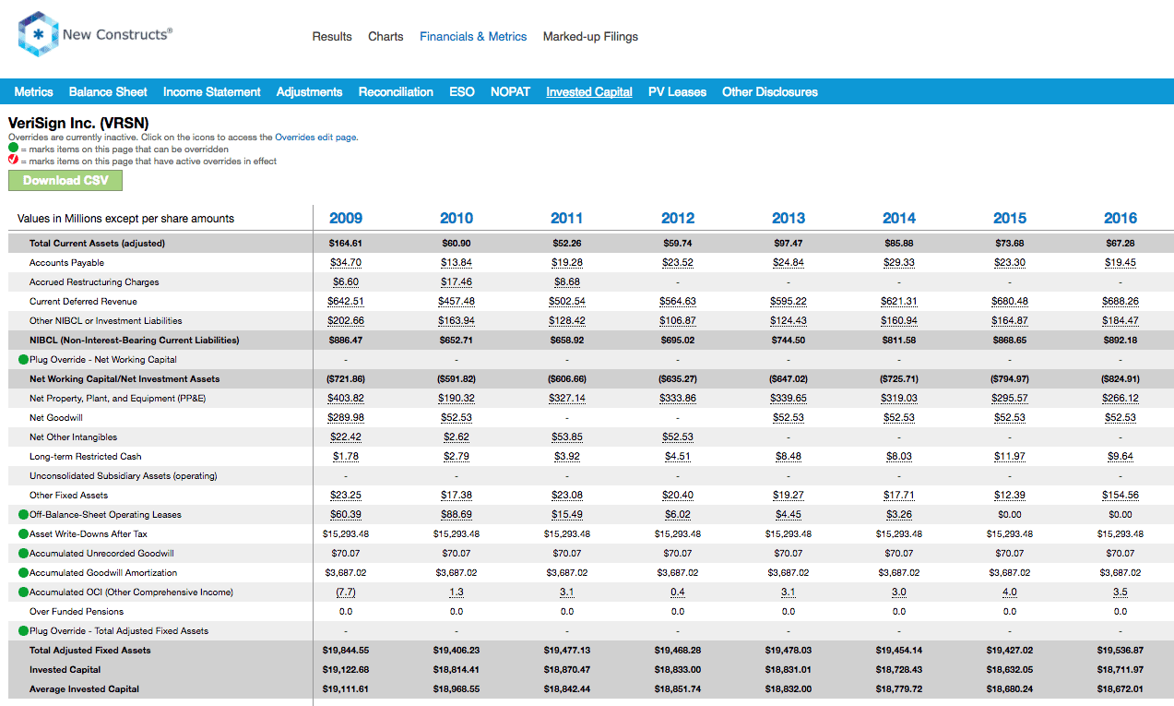Click 2009 Accumulated OCI value (7.7)
The height and width of the screenshot is (706, 1174).
point(346,592)
